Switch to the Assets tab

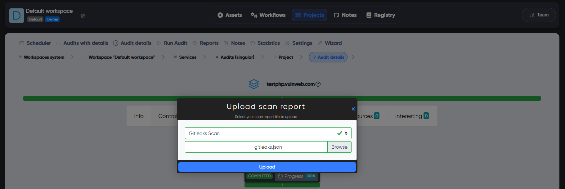point(230,15)
